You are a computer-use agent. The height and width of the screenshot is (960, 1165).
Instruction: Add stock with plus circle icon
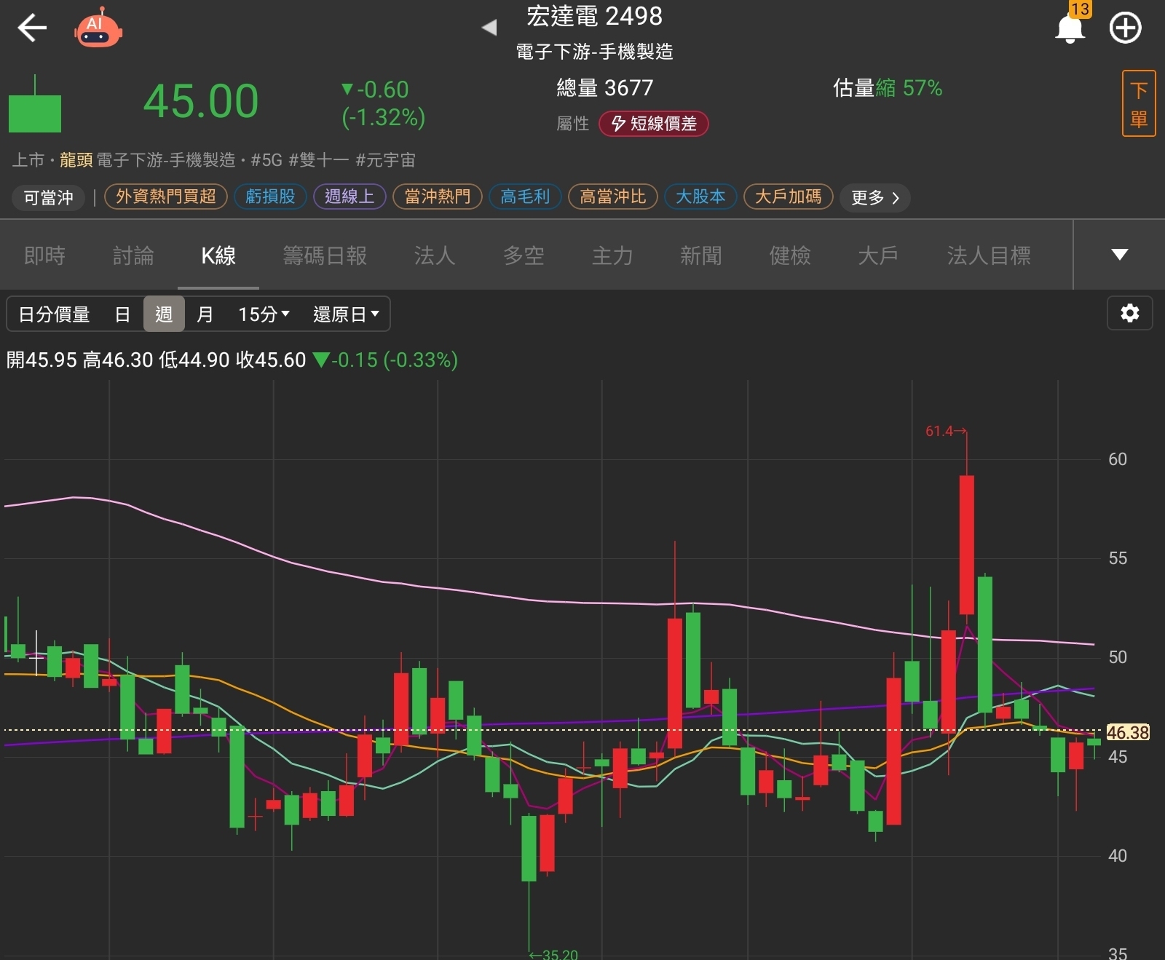1125,28
